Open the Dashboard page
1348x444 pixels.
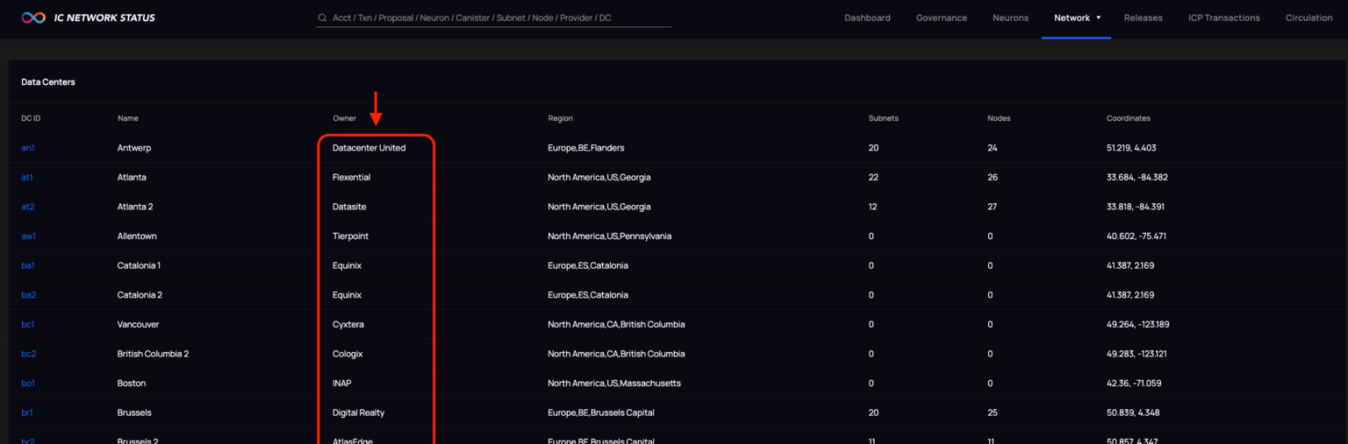point(867,18)
